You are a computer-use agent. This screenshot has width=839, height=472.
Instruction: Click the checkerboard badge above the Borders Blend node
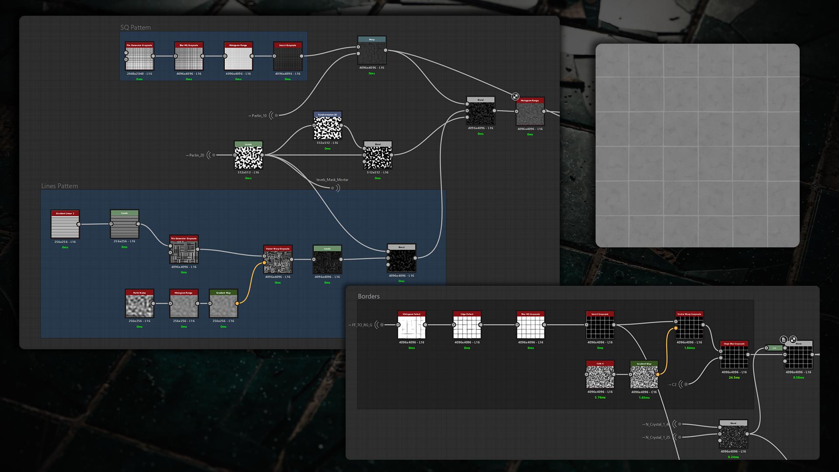coord(793,339)
